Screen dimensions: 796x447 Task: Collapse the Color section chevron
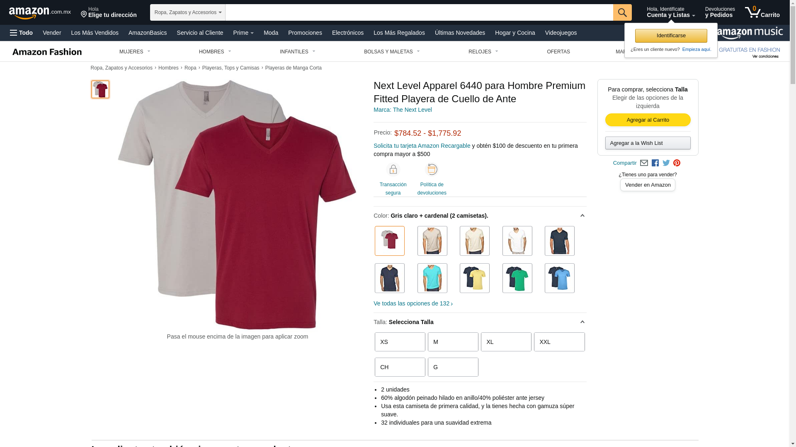(x=582, y=216)
